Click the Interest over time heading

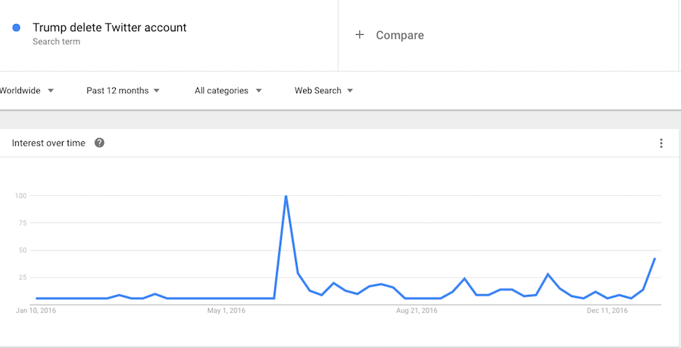pyautogui.click(x=49, y=143)
